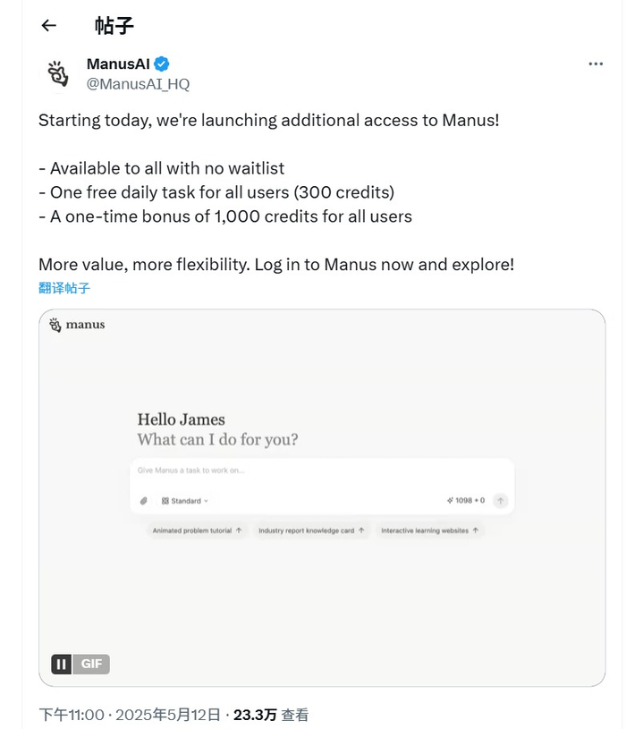The height and width of the screenshot is (729, 626).
Task: Click the credits sparkle counter 1098 + 0
Action: pos(465,501)
